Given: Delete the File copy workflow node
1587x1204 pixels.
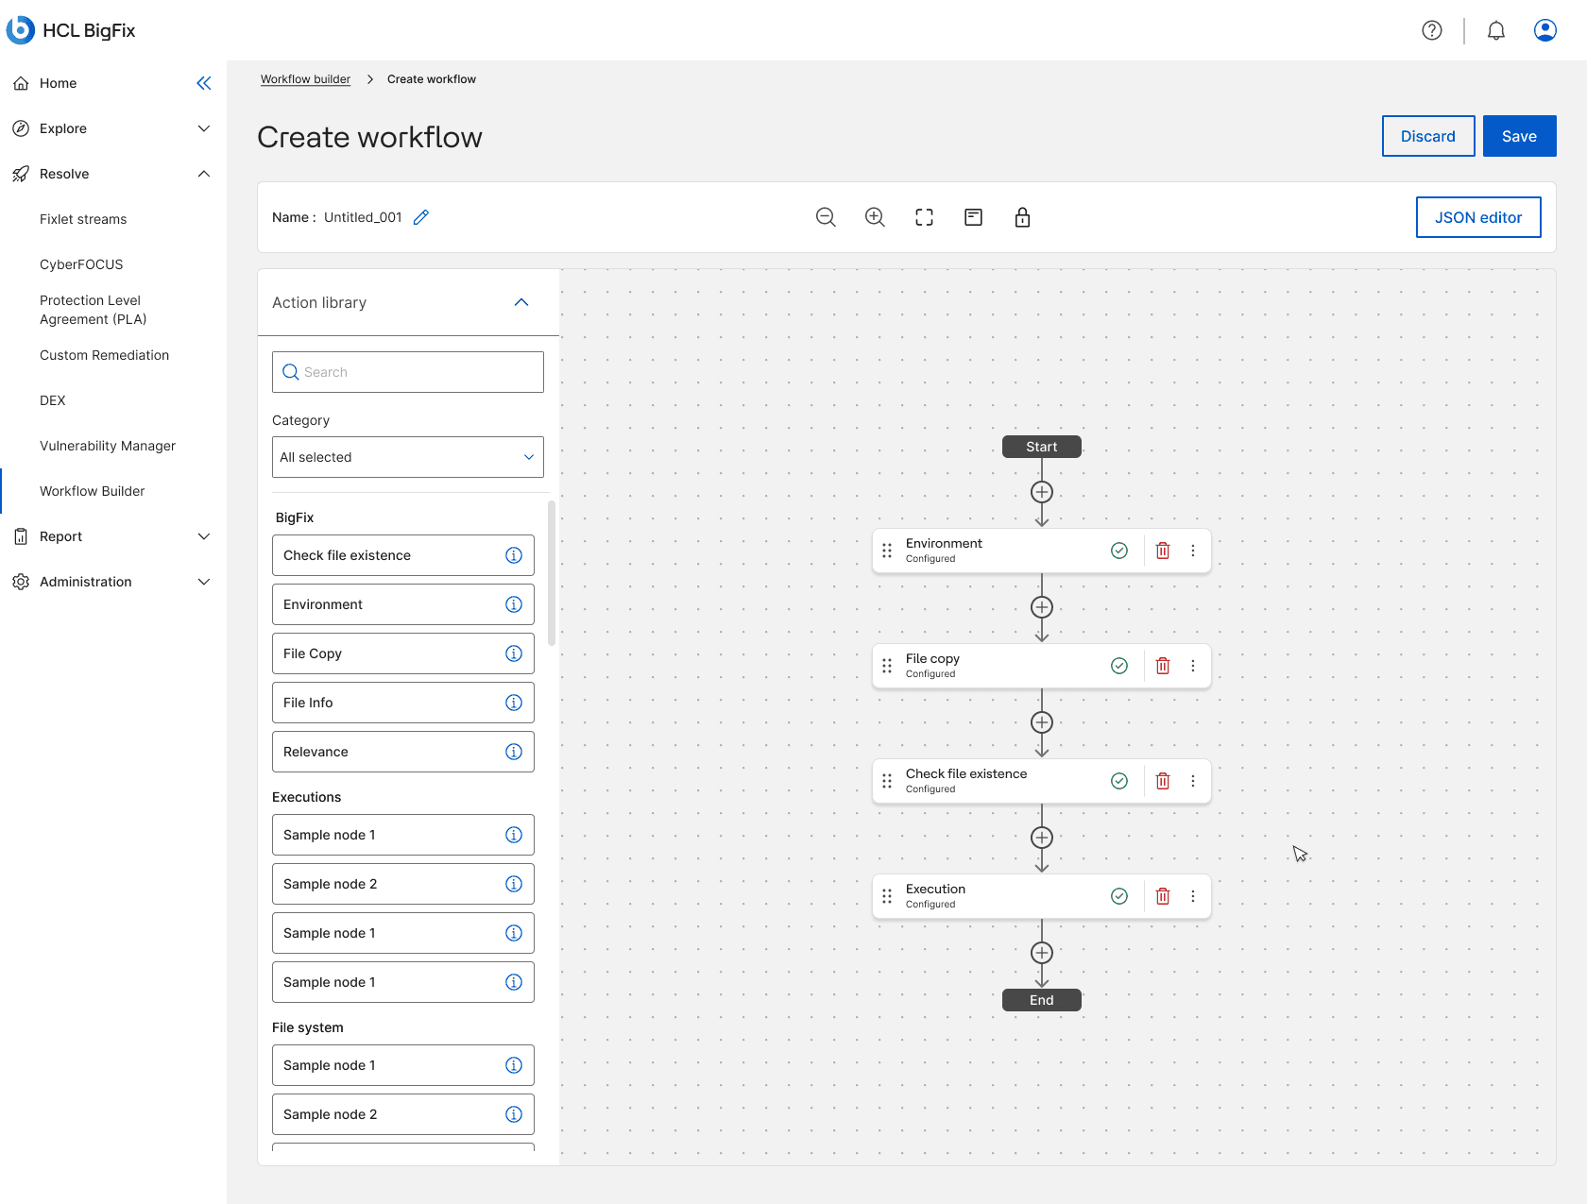Looking at the screenshot, I should click(x=1163, y=666).
